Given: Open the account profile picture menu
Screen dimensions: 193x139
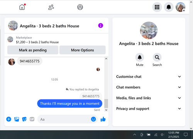Looking at the screenshot, I should click(180, 7).
